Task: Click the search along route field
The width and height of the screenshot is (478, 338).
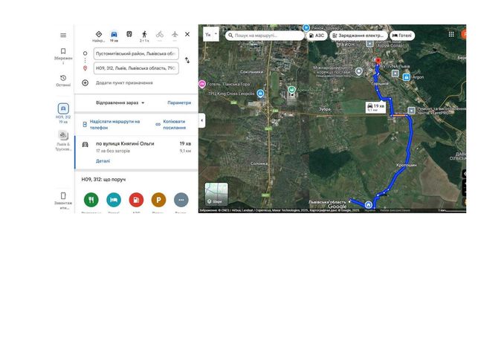Action: click(x=265, y=36)
